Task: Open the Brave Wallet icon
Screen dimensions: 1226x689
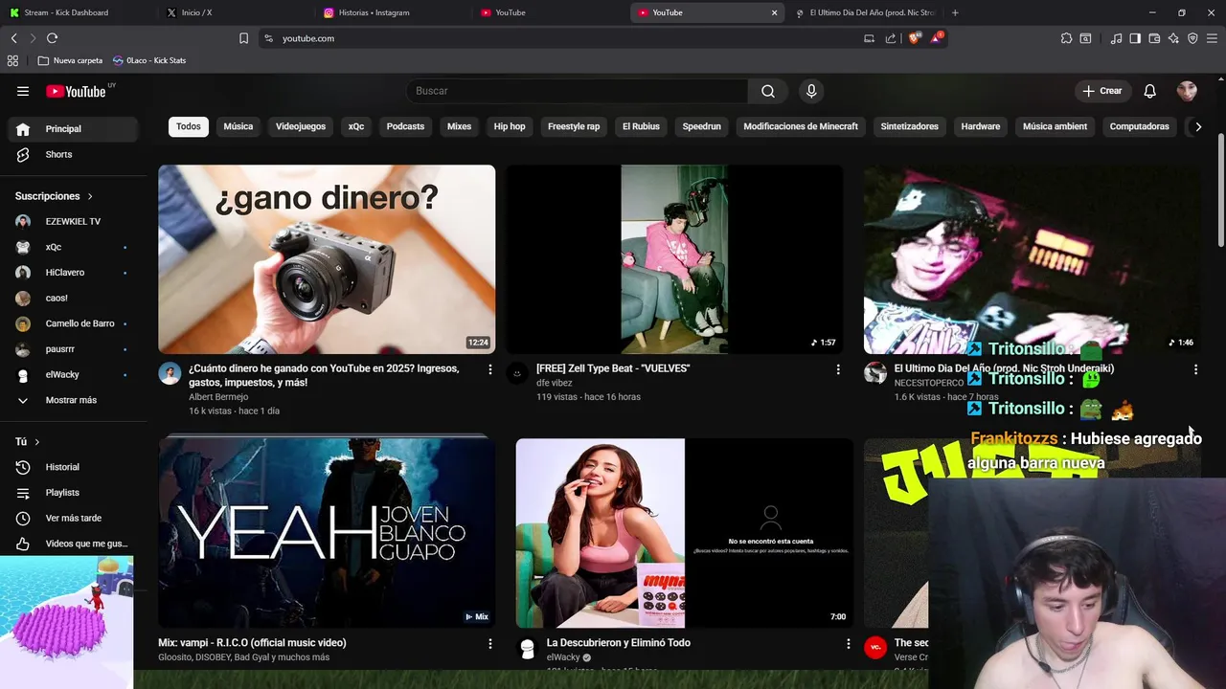Action: point(1154,38)
